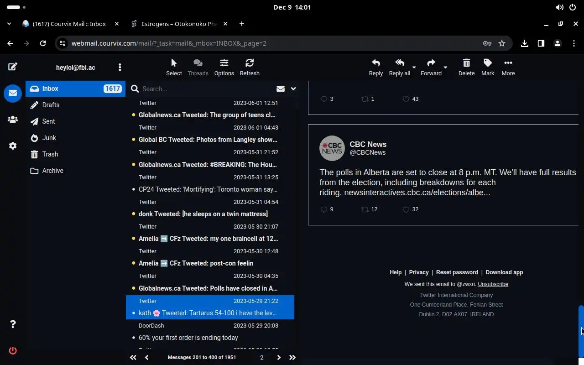Go to previous page of messages

pyautogui.click(x=146, y=358)
